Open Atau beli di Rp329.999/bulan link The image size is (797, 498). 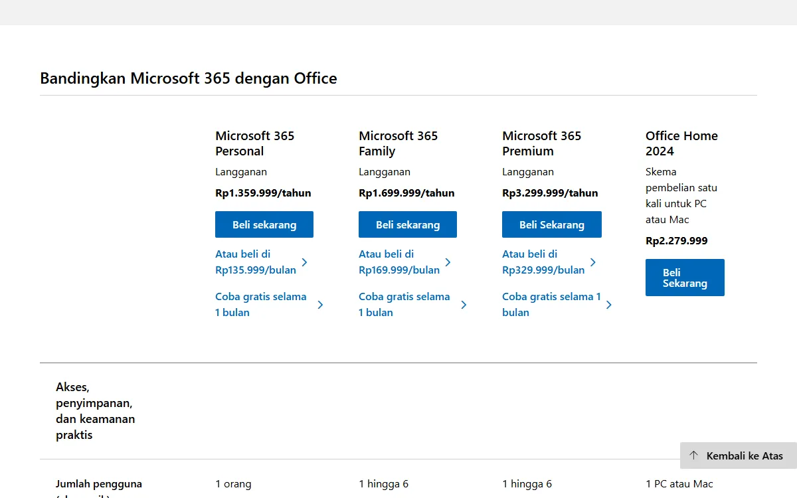tap(549, 262)
